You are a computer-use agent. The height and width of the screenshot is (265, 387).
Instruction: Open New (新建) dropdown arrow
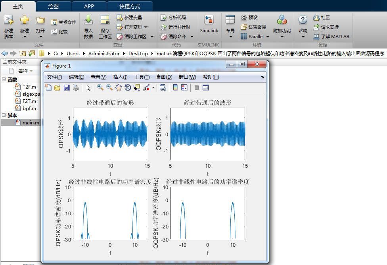click(x=25, y=37)
